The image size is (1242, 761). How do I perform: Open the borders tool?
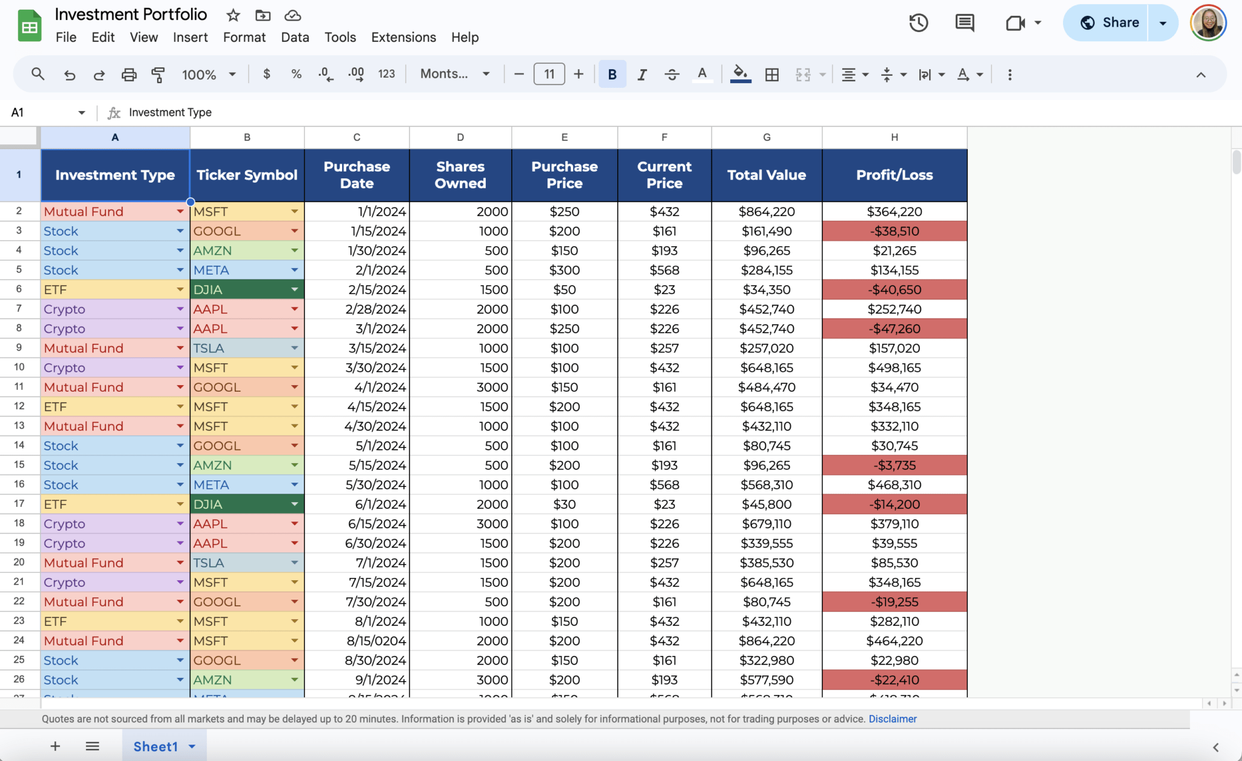(x=772, y=75)
